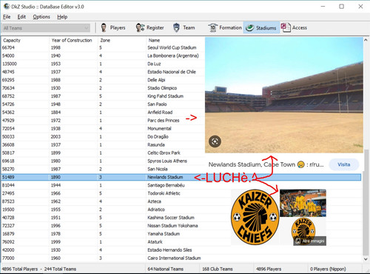Image resolution: width=370 pixels, height=274 pixels.
Task: Open the Help menu
Action: [62, 17]
